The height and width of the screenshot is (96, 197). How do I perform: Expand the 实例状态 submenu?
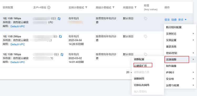click(x=180, y=34)
